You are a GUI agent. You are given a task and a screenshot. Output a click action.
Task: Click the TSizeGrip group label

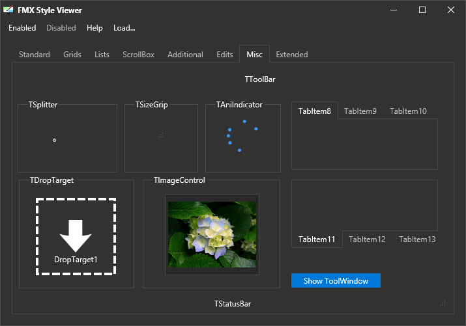[x=152, y=105]
